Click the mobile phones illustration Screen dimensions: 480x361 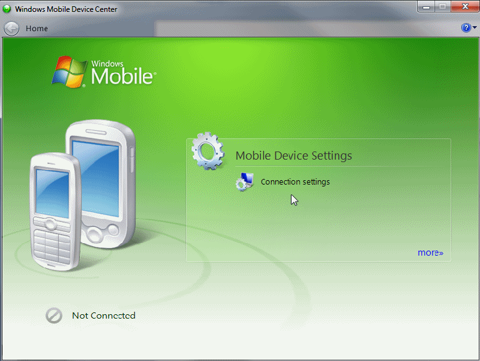(82, 195)
